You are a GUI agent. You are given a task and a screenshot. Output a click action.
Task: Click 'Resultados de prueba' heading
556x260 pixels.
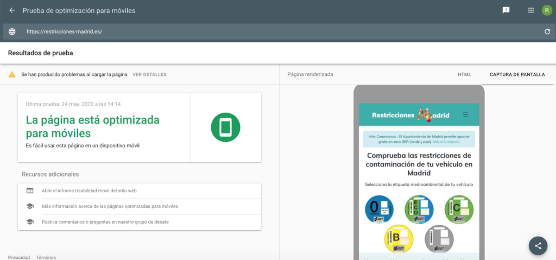pos(40,53)
